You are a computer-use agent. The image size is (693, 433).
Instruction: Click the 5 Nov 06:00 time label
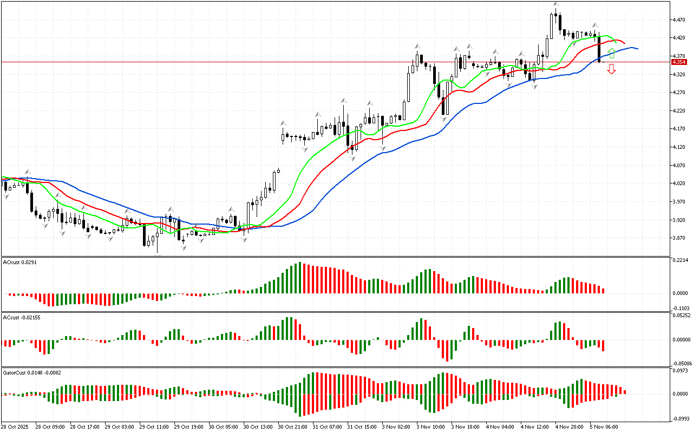point(604,427)
